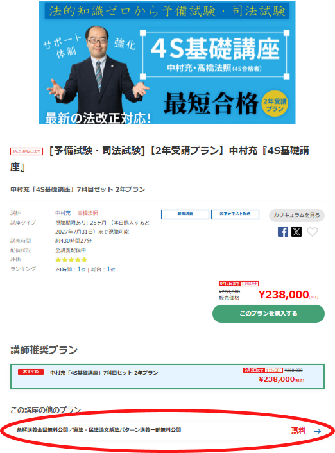This screenshot has width=335, height=453.
Task: Share course on Facebook icon
Action: point(282,232)
